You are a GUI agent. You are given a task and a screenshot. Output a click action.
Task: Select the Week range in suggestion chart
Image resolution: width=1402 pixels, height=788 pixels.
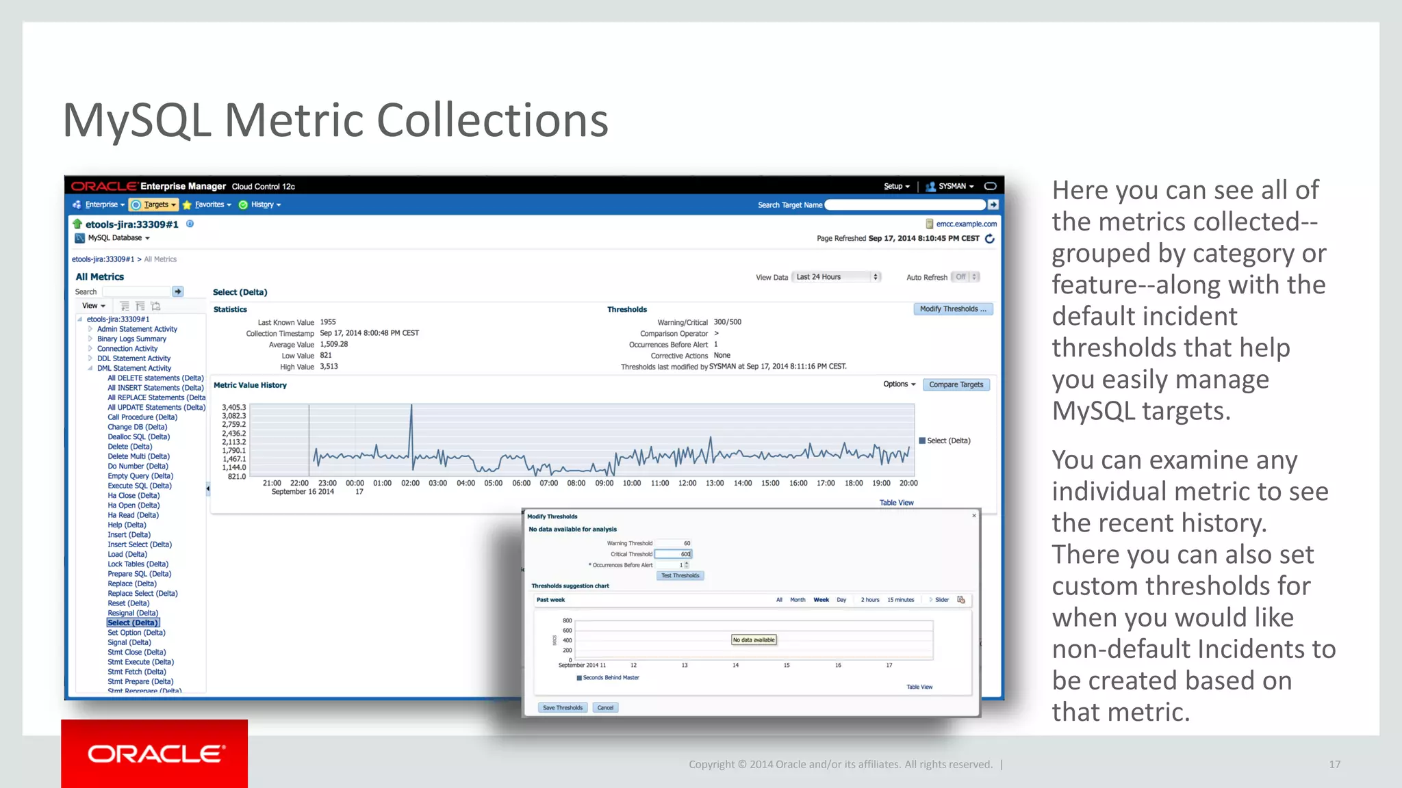[x=821, y=600]
